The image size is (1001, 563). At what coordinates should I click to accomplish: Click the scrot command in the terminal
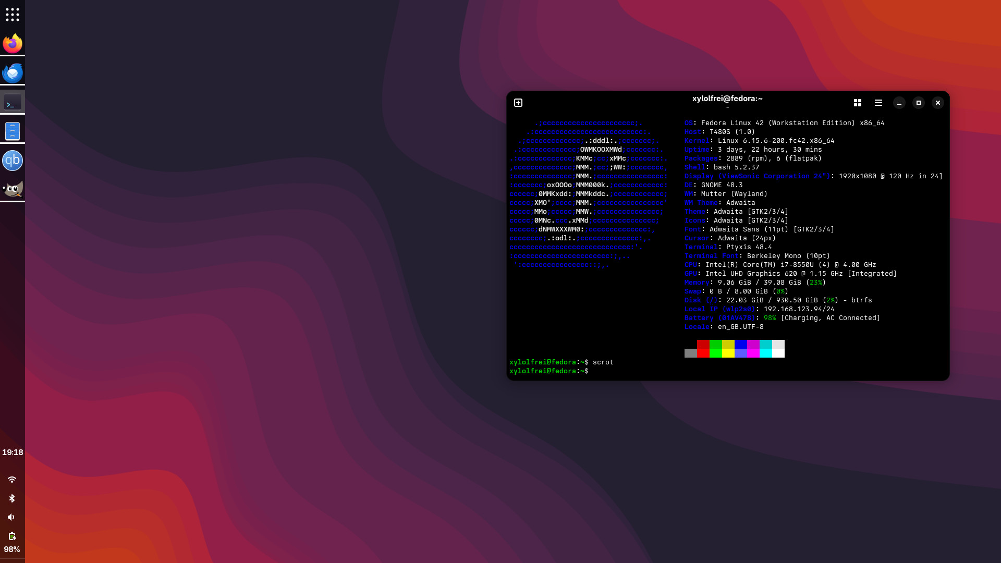point(603,362)
